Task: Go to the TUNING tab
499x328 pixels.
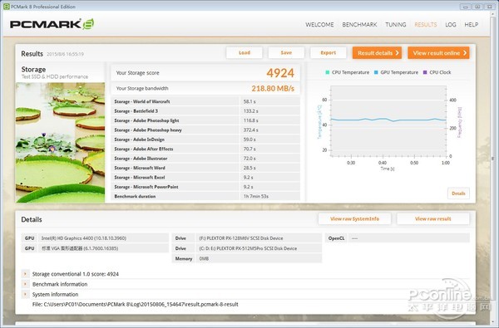Action: click(x=396, y=24)
